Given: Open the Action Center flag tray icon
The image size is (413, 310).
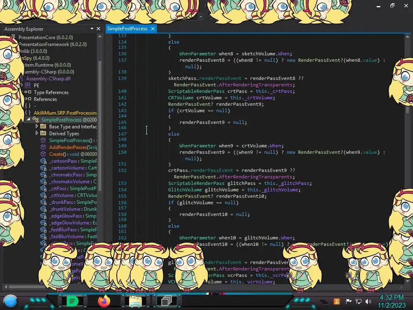Looking at the screenshot, I should coord(349,301).
